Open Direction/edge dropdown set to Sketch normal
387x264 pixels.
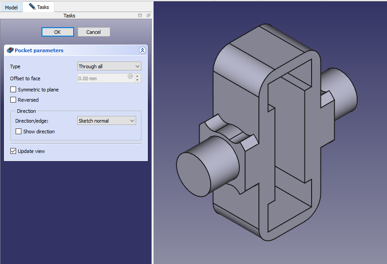click(107, 121)
